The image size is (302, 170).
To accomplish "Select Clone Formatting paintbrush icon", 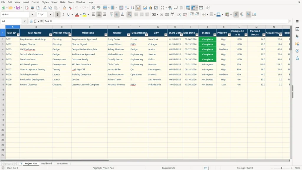I will [65, 8].
